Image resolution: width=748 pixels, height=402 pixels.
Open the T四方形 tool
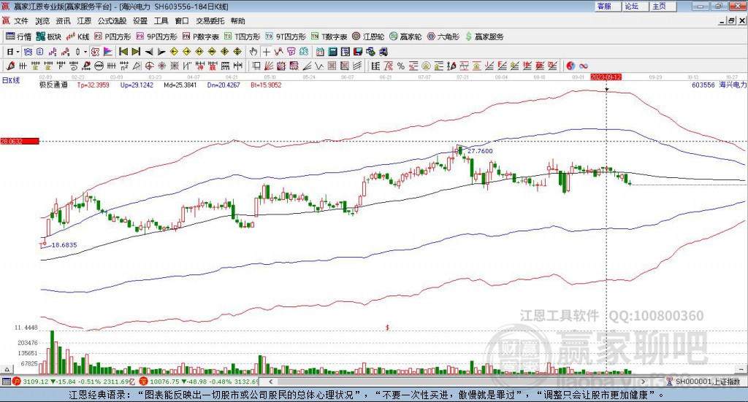(243, 36)
